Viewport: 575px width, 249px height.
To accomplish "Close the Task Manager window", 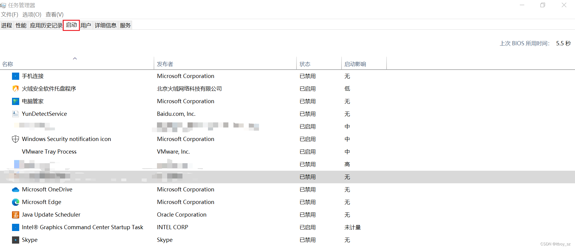I will (564, 5).
